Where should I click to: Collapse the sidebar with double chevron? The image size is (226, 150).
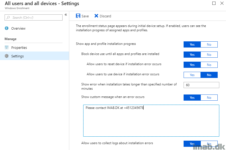[x=66, y=15]
